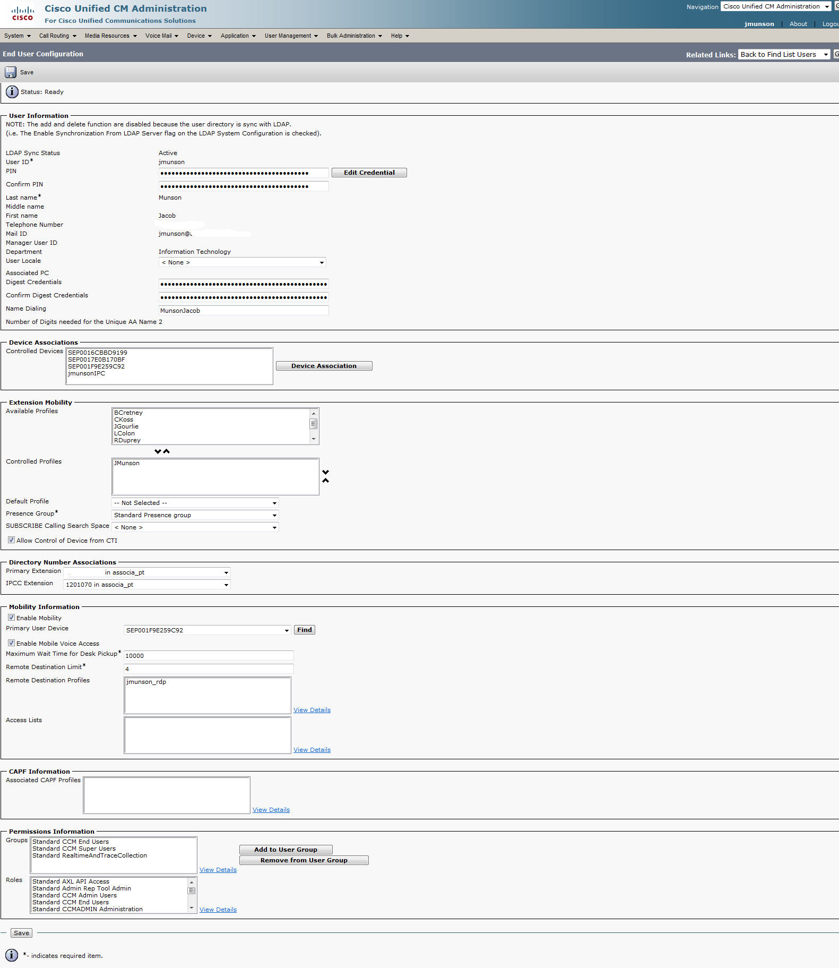The width and height of the screenshot is (839, 968).
Task: Select SEP0016CBBD9199 in Controlled Devices
Action: pos(98,353)
